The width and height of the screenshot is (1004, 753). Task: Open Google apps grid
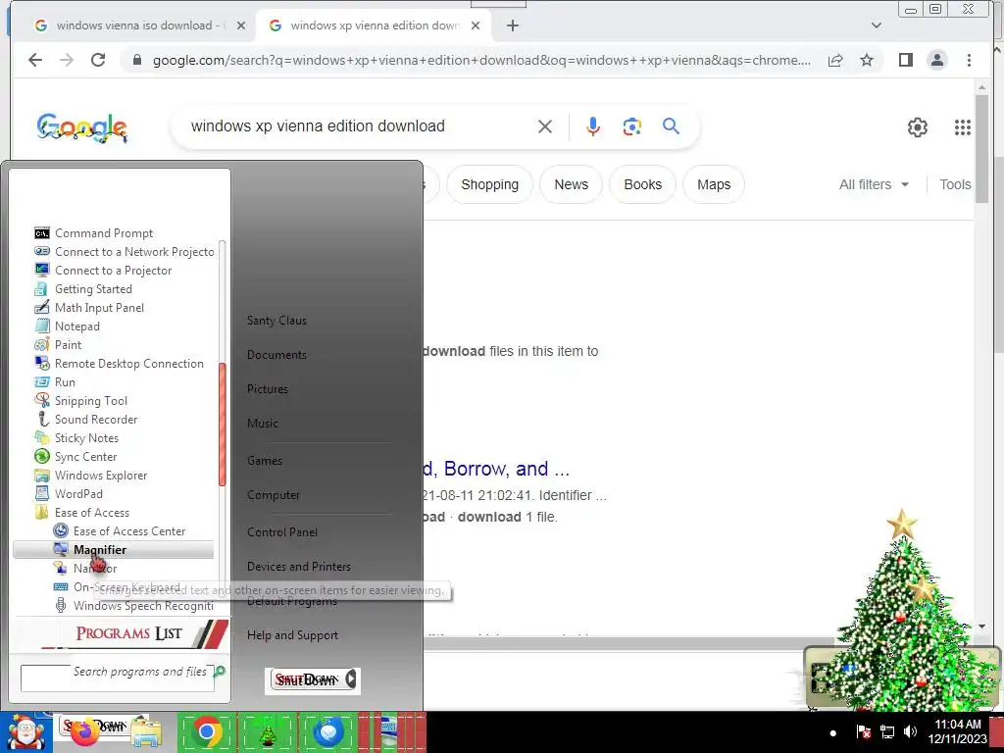[x=963, y=126]
